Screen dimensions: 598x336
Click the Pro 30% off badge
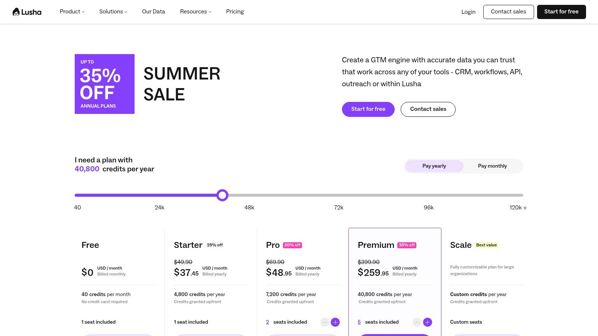coord(292,245)
